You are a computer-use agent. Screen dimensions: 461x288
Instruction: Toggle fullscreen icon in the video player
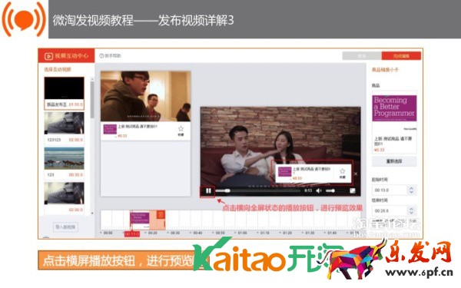pos(352,191)
